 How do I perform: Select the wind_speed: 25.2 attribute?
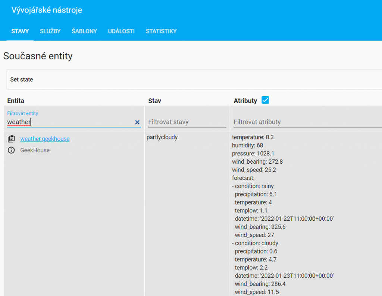pos(254,170)
